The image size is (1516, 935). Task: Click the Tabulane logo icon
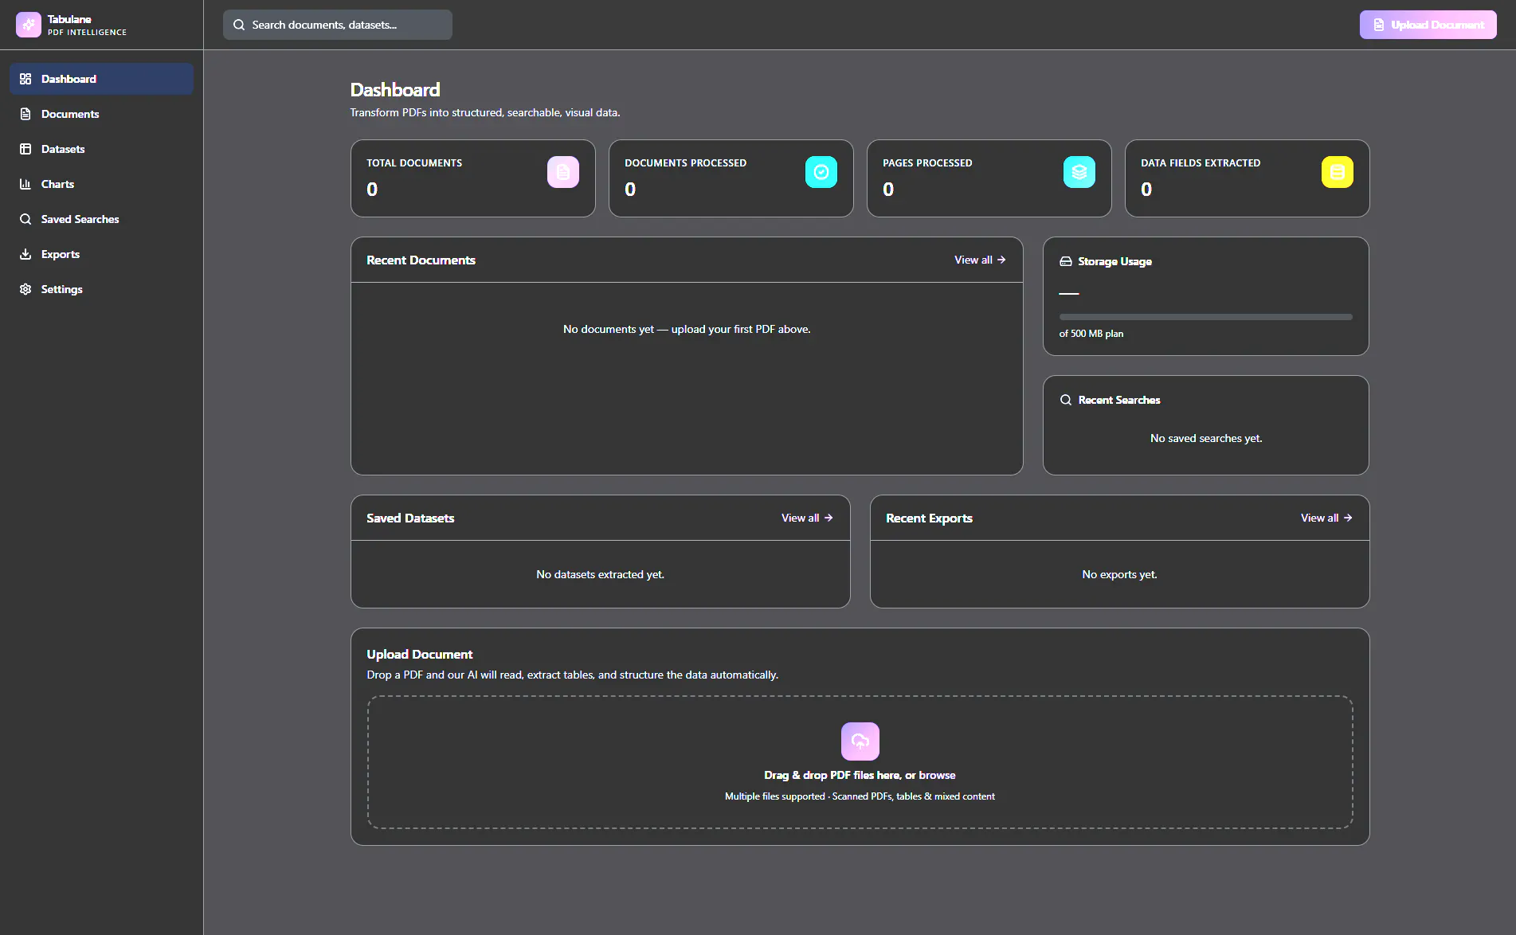[x=29, y=25]
